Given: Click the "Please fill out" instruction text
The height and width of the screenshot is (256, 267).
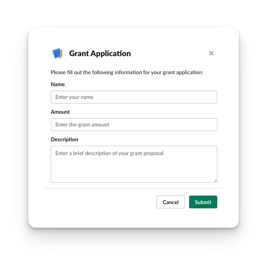Looking at the screenshot, I should pyautogui.click(x=127, y=72).
